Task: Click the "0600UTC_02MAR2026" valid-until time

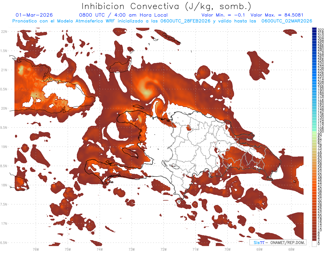Action: (287, 21)
